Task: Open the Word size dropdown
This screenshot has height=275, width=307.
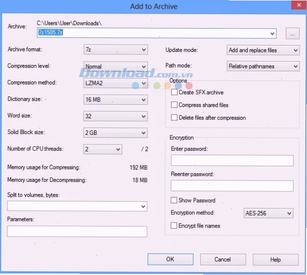Action: [115, 116]
